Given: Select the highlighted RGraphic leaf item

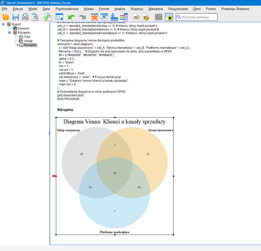Looking at the screenshot, I should [x=30, y=45].
